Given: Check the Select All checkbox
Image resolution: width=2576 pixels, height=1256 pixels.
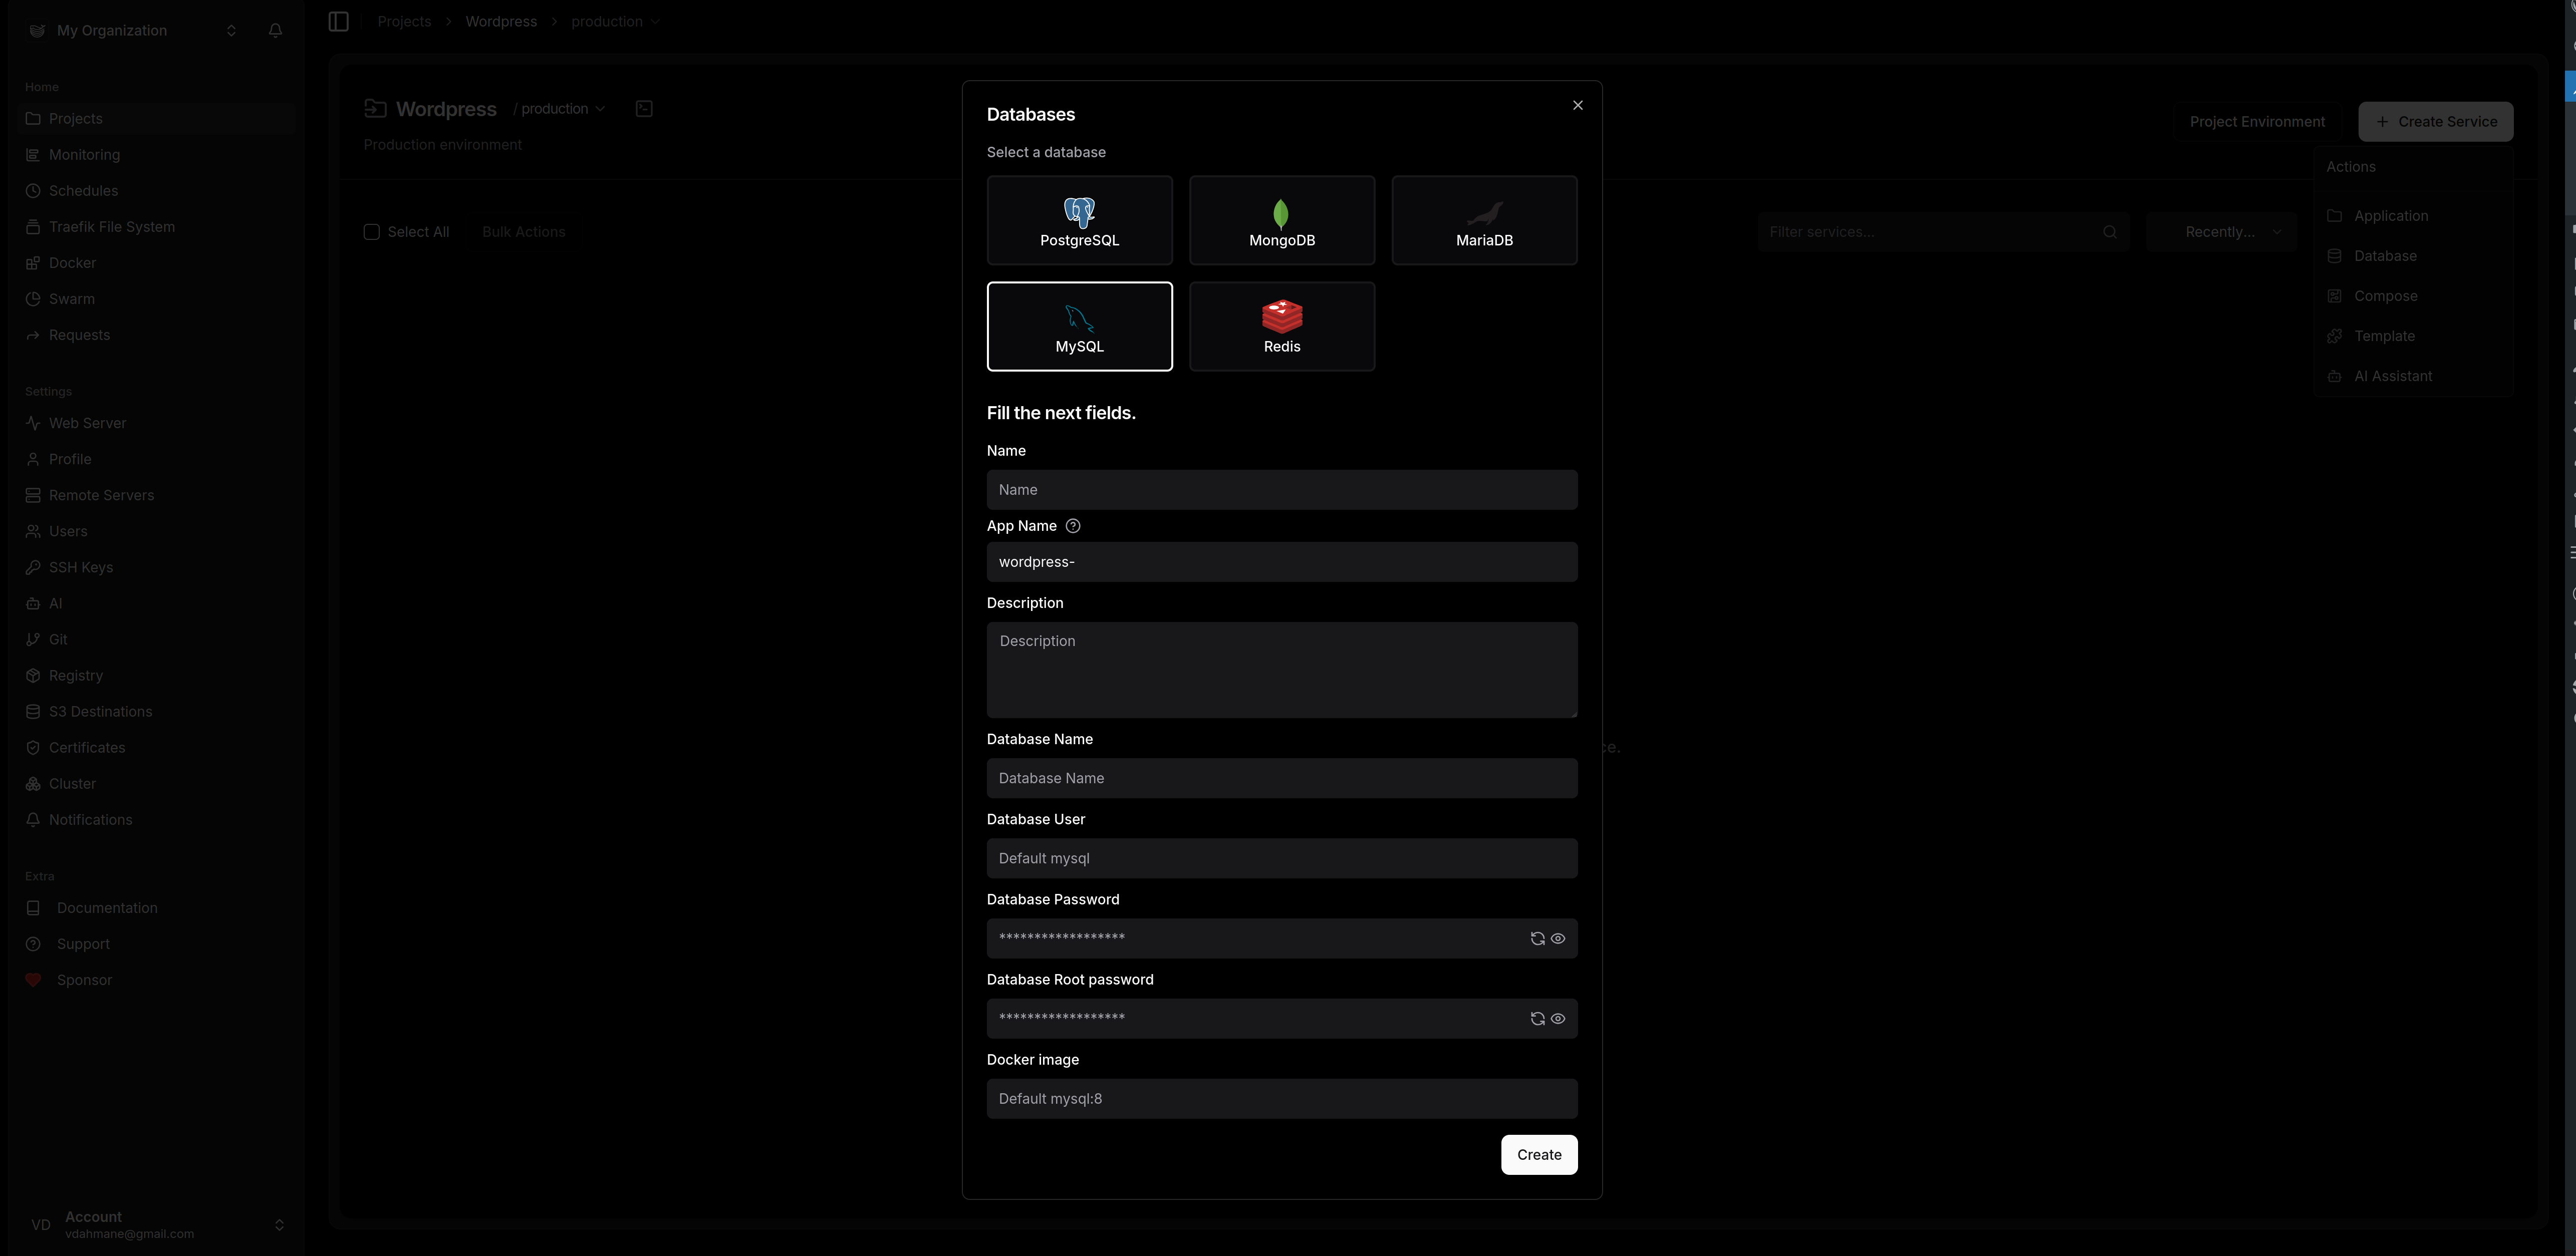Looking at the screenshot, I should (372, 232).
